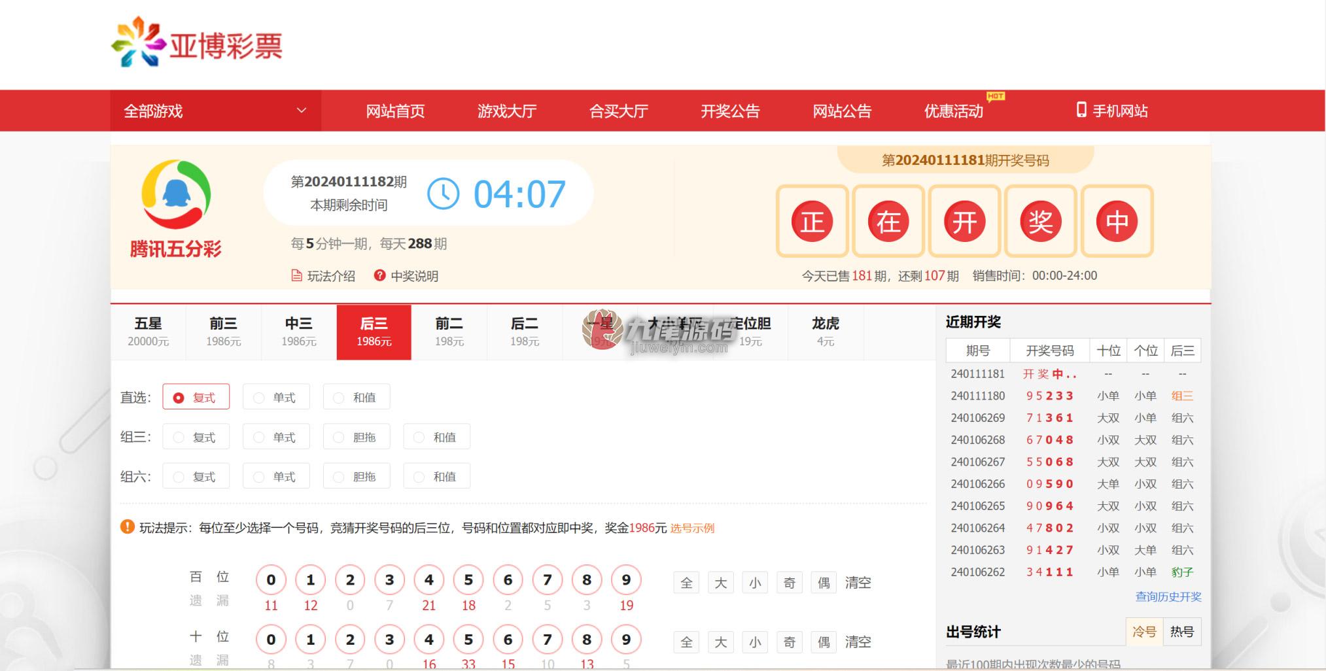Switch to the 前三 play tab
This screenshot has height=671, width=1326.
tap(224, 332)
